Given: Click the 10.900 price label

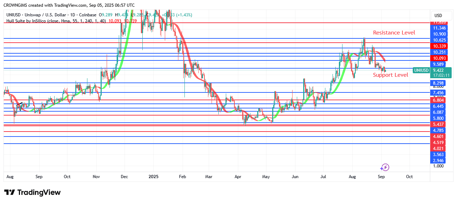Looking at the screenshot, I should 439,34.
